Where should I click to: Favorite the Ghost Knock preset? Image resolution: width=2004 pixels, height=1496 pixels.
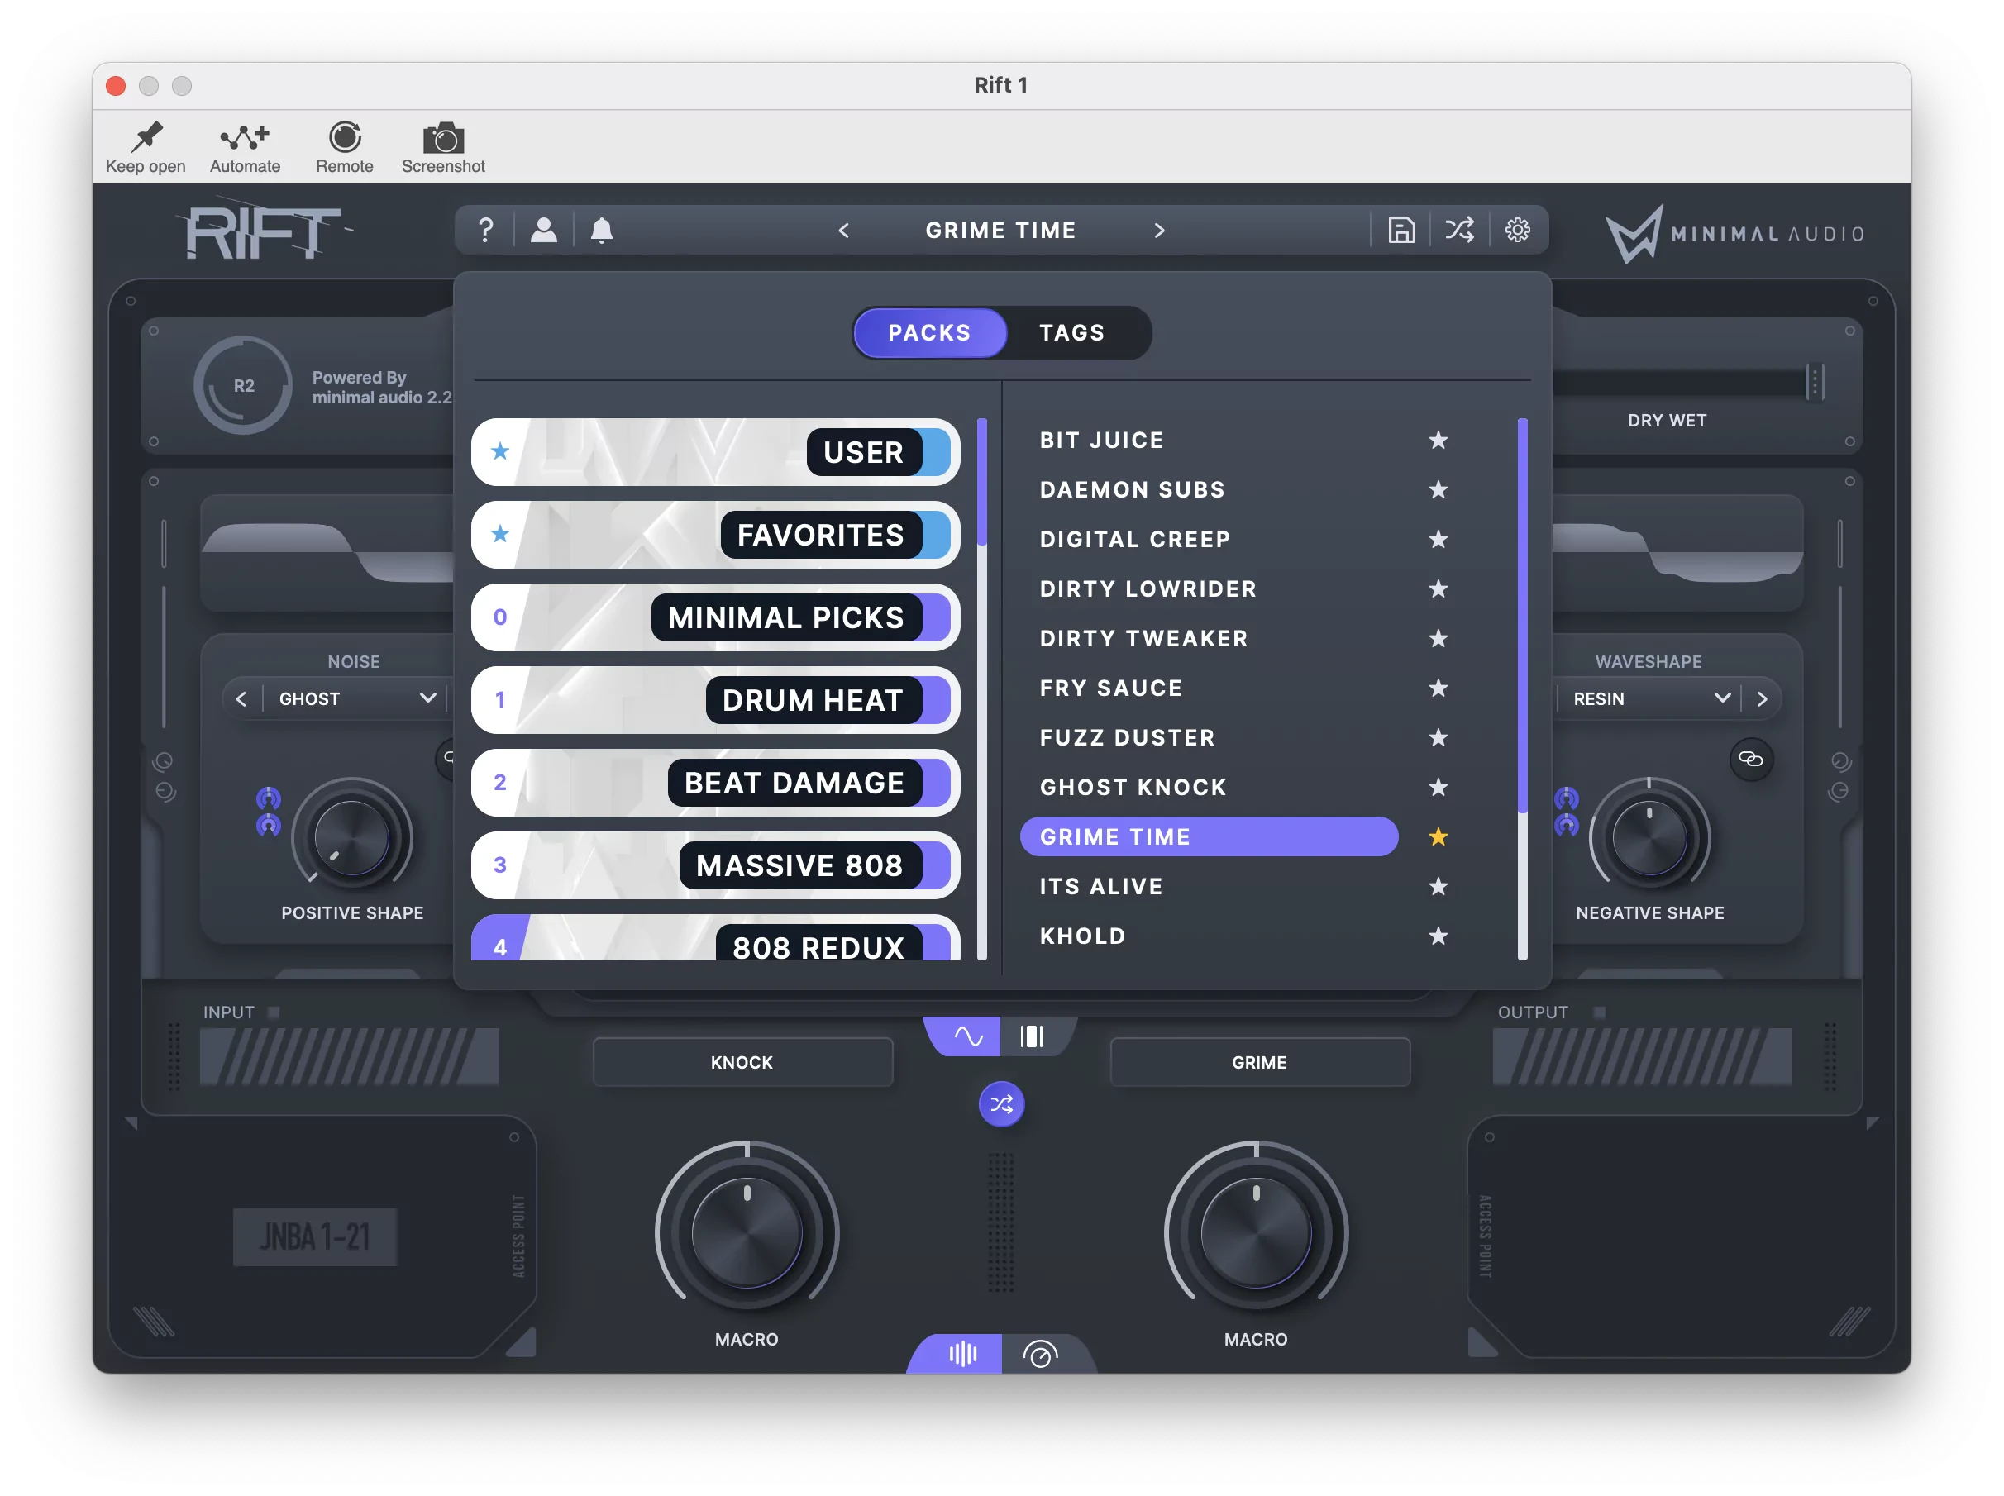pos(1437,787)
